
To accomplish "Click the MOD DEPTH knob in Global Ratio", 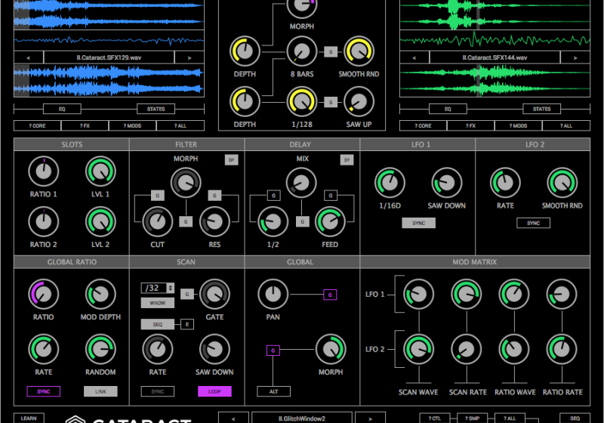I will [x=100, y=295].
